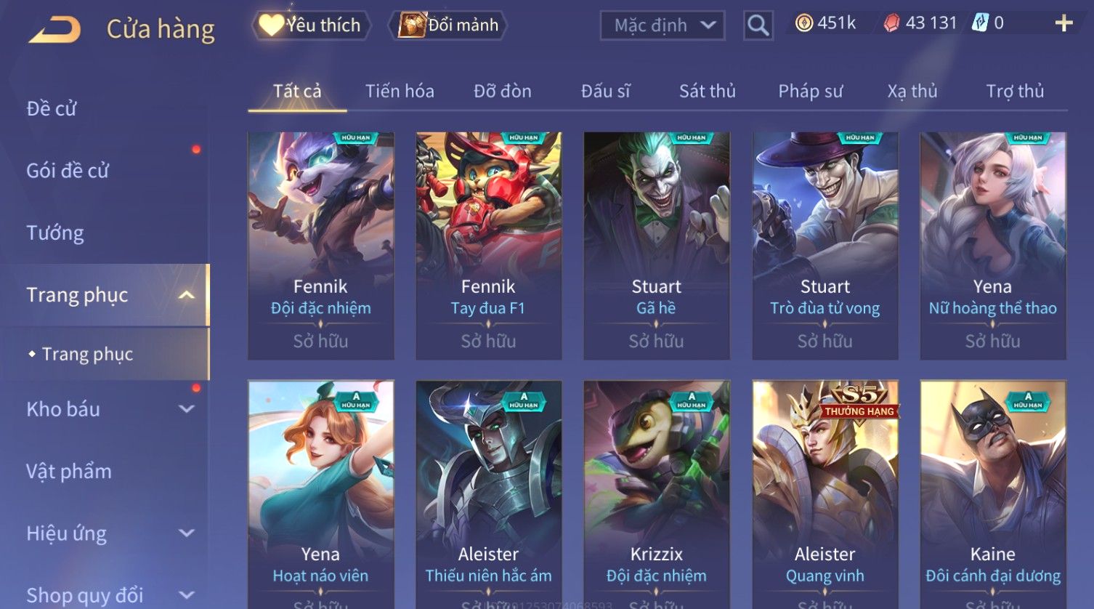Image resolution: width=1094 pixels, height=609 pixels.
Task: Click the orange back arrow icon
Action: pyautogui.click(x=54, y=29)
